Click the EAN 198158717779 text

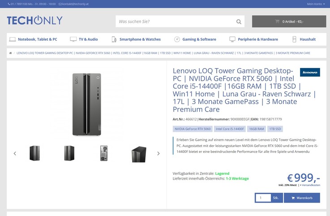pyautogui.click(x=266, y=119)
